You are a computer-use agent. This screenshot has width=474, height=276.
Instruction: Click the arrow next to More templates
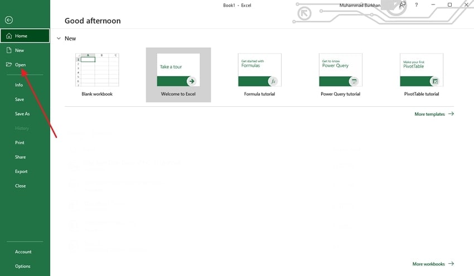coord(451,114)
